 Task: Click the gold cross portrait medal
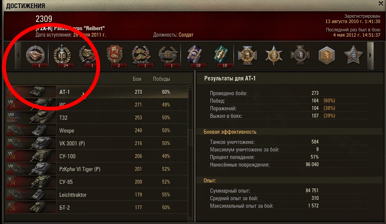[247, 55]
